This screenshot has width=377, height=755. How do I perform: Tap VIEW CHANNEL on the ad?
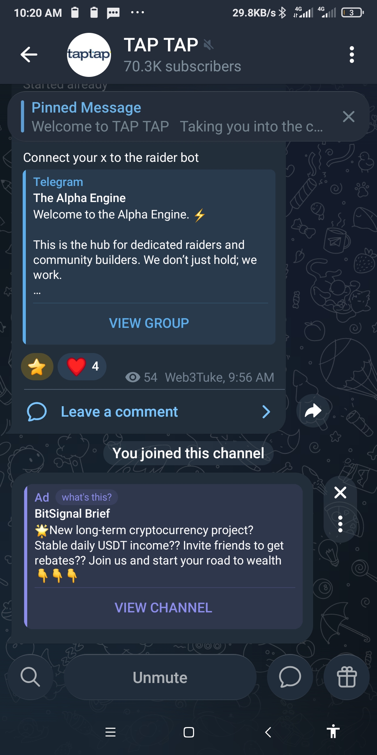tap(163, 608)
